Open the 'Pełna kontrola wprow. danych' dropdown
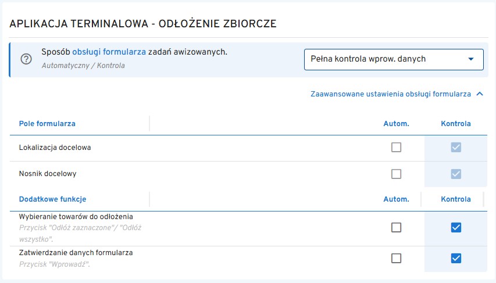The image size is (496, 283). tap(387, 59)
